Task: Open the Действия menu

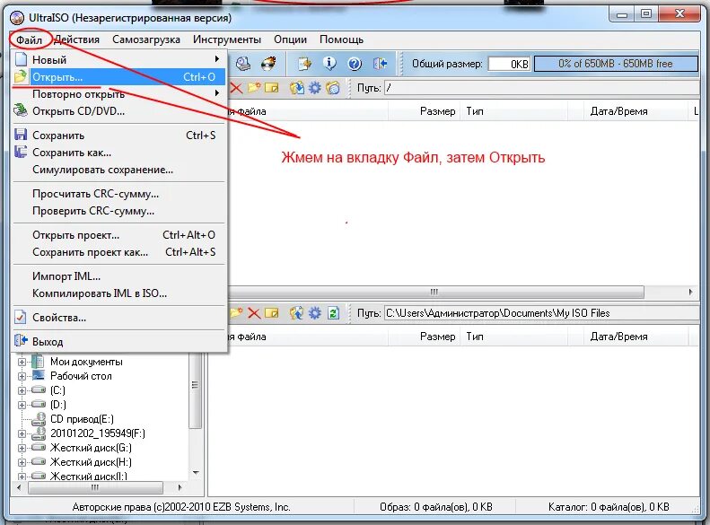Action: 76,39
